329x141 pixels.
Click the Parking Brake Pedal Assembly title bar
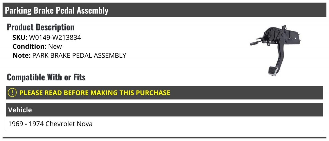(164, 10)
